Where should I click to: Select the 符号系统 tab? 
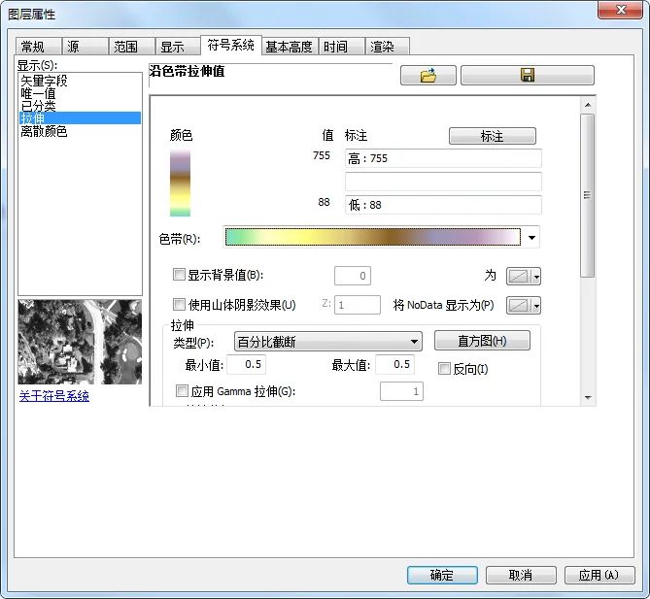(231, 45)
